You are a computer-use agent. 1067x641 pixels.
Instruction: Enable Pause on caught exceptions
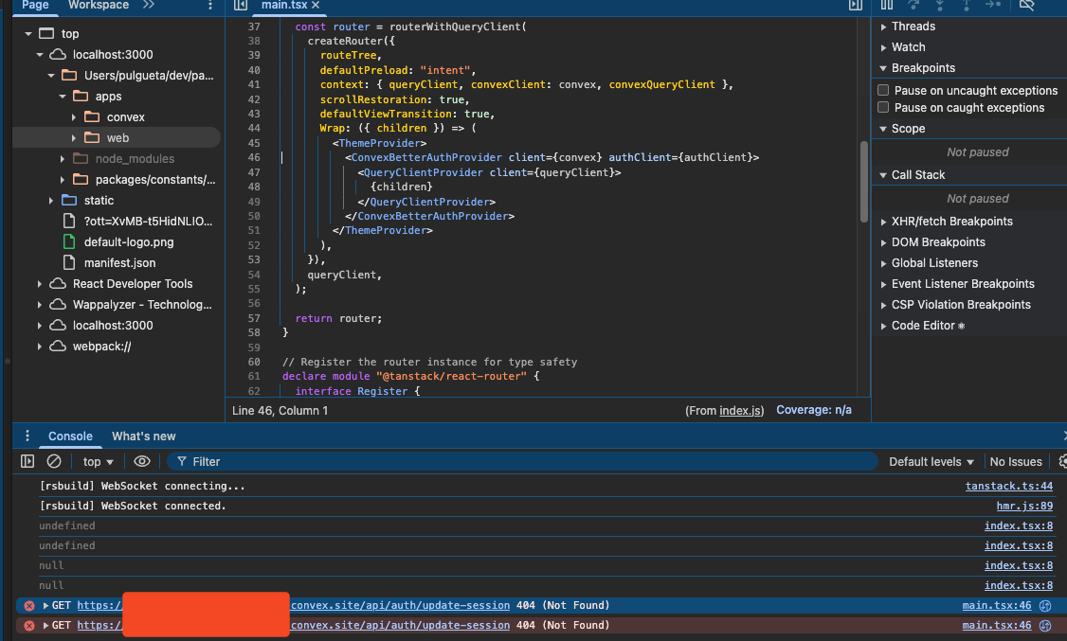tap(883, 108)
